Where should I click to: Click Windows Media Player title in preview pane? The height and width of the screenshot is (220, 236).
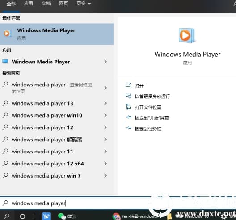187,55
